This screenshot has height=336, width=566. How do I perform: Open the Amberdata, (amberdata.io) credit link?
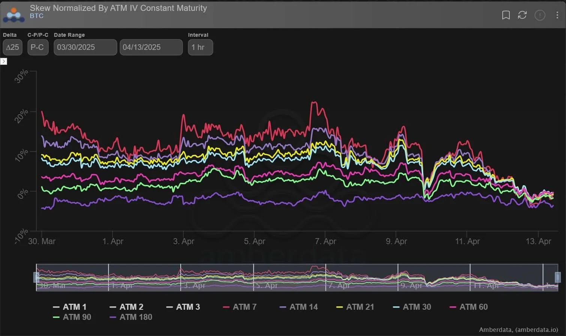pyautogui.click(x=518, y=330)
